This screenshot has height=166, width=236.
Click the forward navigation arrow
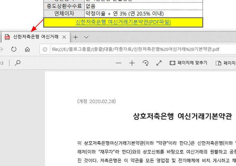(x=1, y=49)
